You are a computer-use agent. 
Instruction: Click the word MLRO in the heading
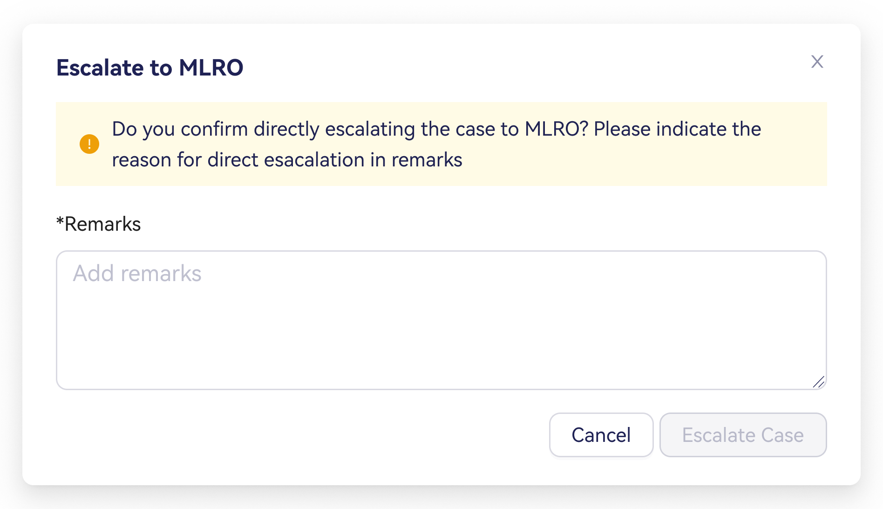click(211, 68)
